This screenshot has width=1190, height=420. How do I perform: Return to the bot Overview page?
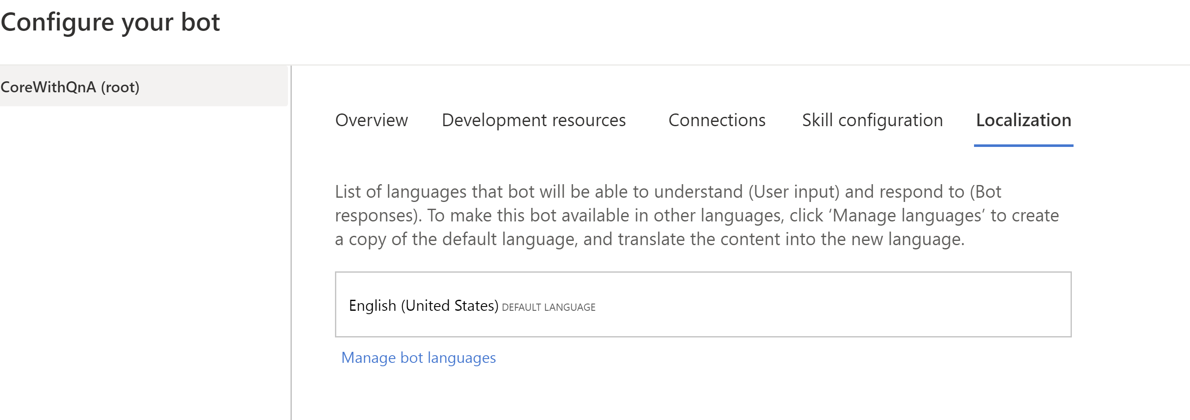[x=371, y=120]
